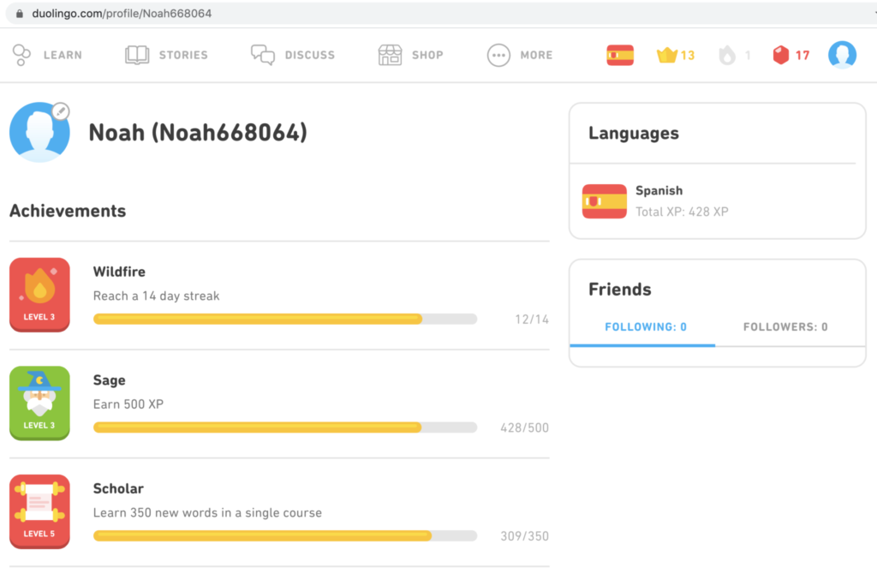
Task: Click the DISCUSS menu label
Action: coord(310,55)
